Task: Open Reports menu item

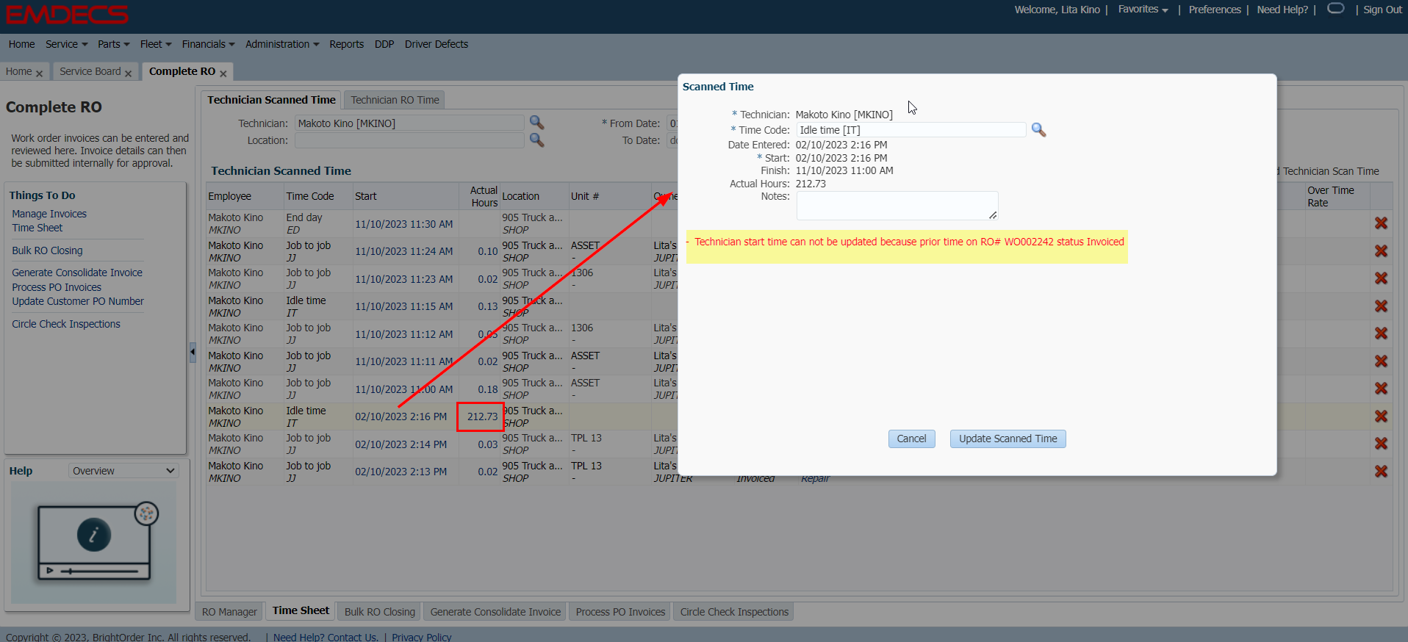Action: [x=347, y=44]
